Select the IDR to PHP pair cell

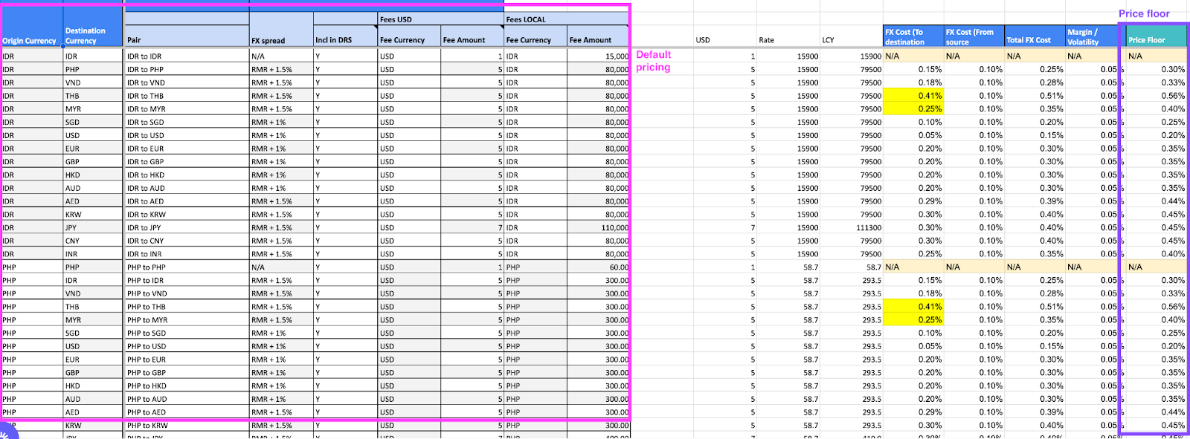click(x=187, y=69)
